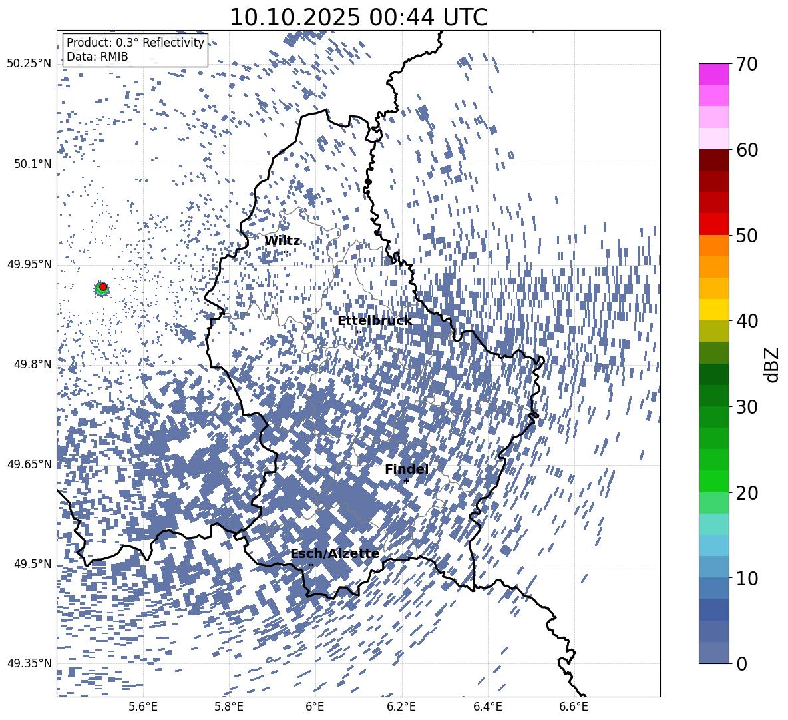The height and width of the screenshot is (720, 788).
Task: Click the Wiltz city label
Action: (282, 240)
